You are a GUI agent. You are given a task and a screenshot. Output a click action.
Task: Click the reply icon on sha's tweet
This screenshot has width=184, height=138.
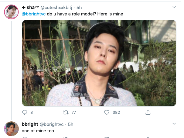tap(25, 112)
